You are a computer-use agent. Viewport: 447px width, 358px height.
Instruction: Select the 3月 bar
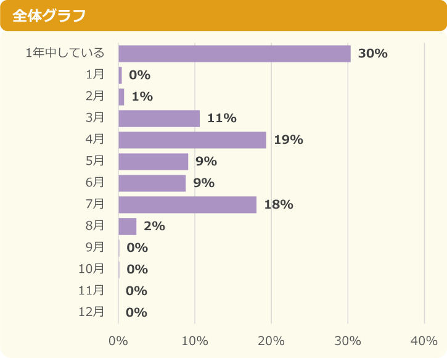tap(159, 119)
